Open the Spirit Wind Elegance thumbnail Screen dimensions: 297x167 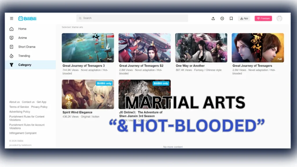88,94
